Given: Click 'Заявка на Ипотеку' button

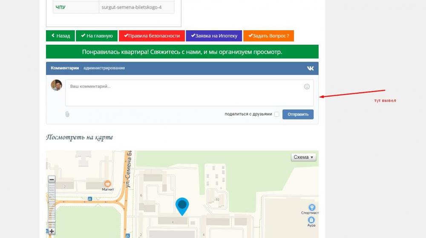Looking at the screenshot, I should pyautogui.click(x=214, y=36).
